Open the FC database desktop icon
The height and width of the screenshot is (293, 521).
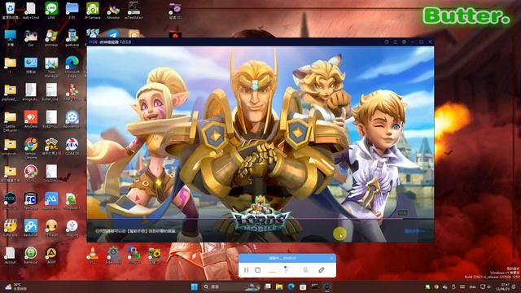[31, 201]
